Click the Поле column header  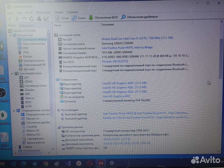click(58, 26)
